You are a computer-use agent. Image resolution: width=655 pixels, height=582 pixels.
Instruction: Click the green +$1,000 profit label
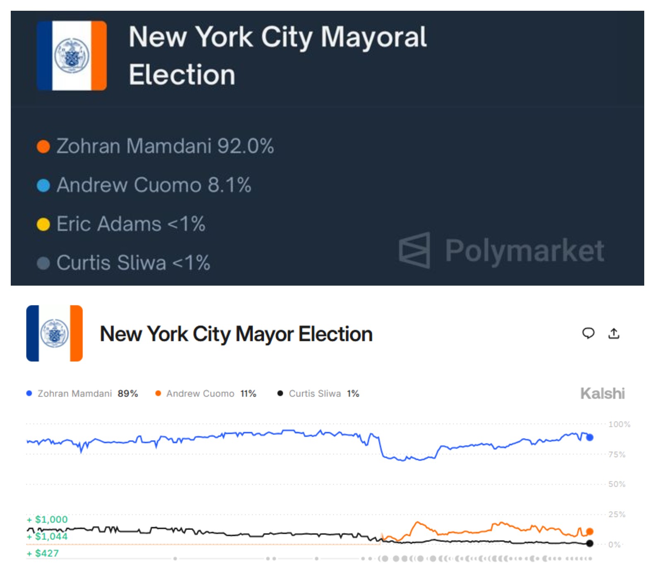(47, 520)
